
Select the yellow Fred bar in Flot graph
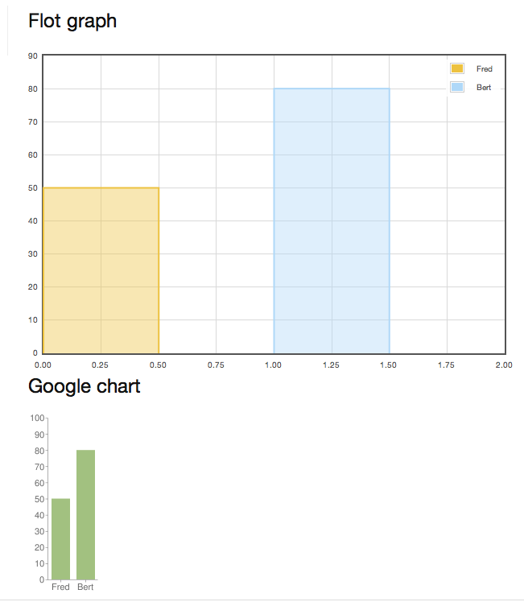[x=101, y=270]
